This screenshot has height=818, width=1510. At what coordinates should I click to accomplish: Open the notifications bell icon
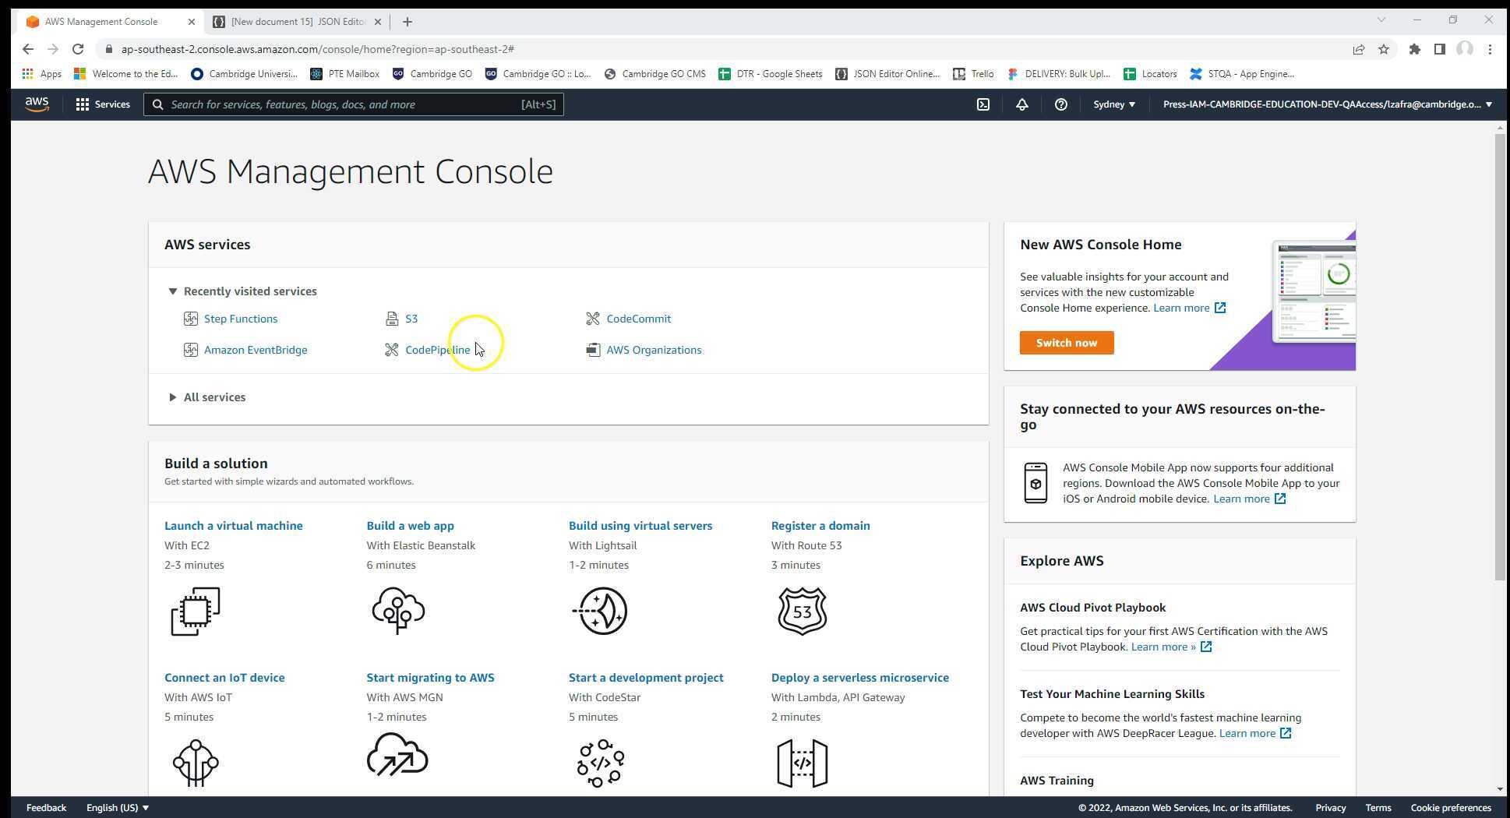[1021, 104]
